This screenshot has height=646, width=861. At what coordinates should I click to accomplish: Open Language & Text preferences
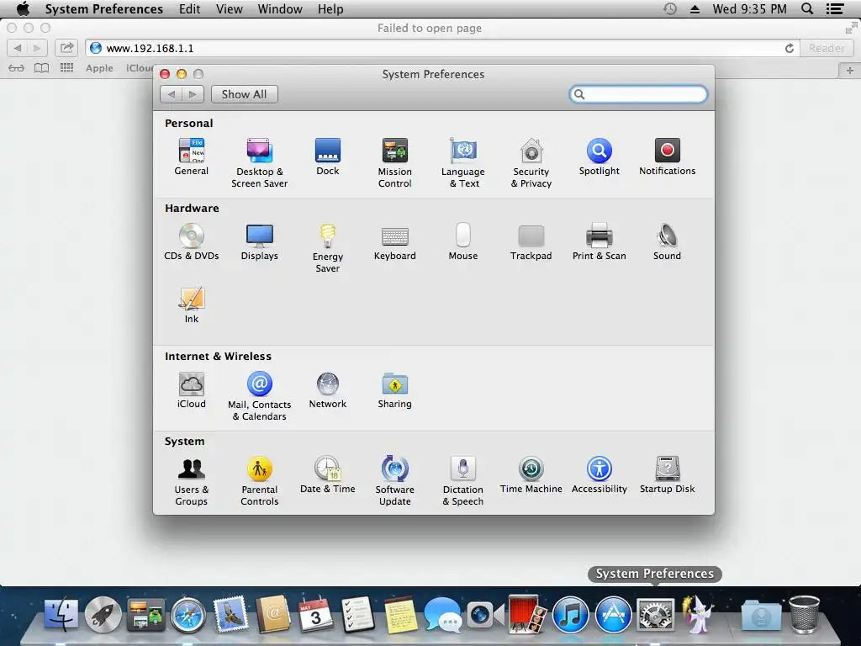click(463, 163)
